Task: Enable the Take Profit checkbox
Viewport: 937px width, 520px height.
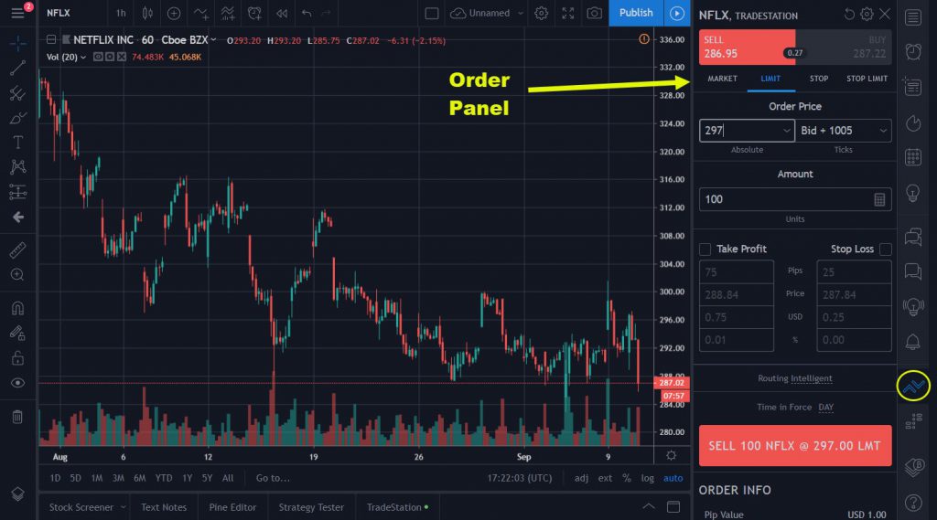Action: click(x=705, y=249)
